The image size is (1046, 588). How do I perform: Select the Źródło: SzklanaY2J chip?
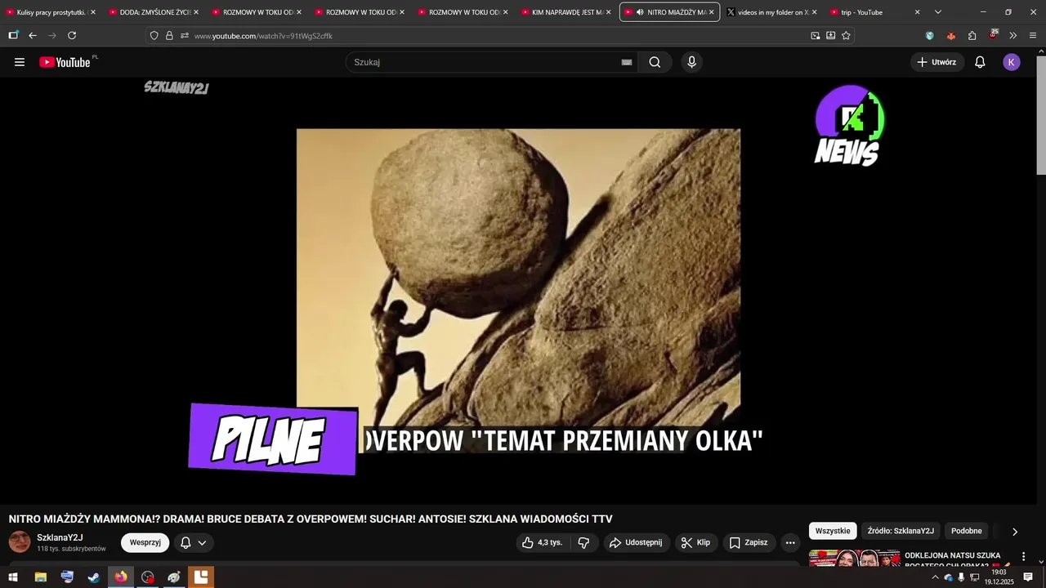(901, 531)
